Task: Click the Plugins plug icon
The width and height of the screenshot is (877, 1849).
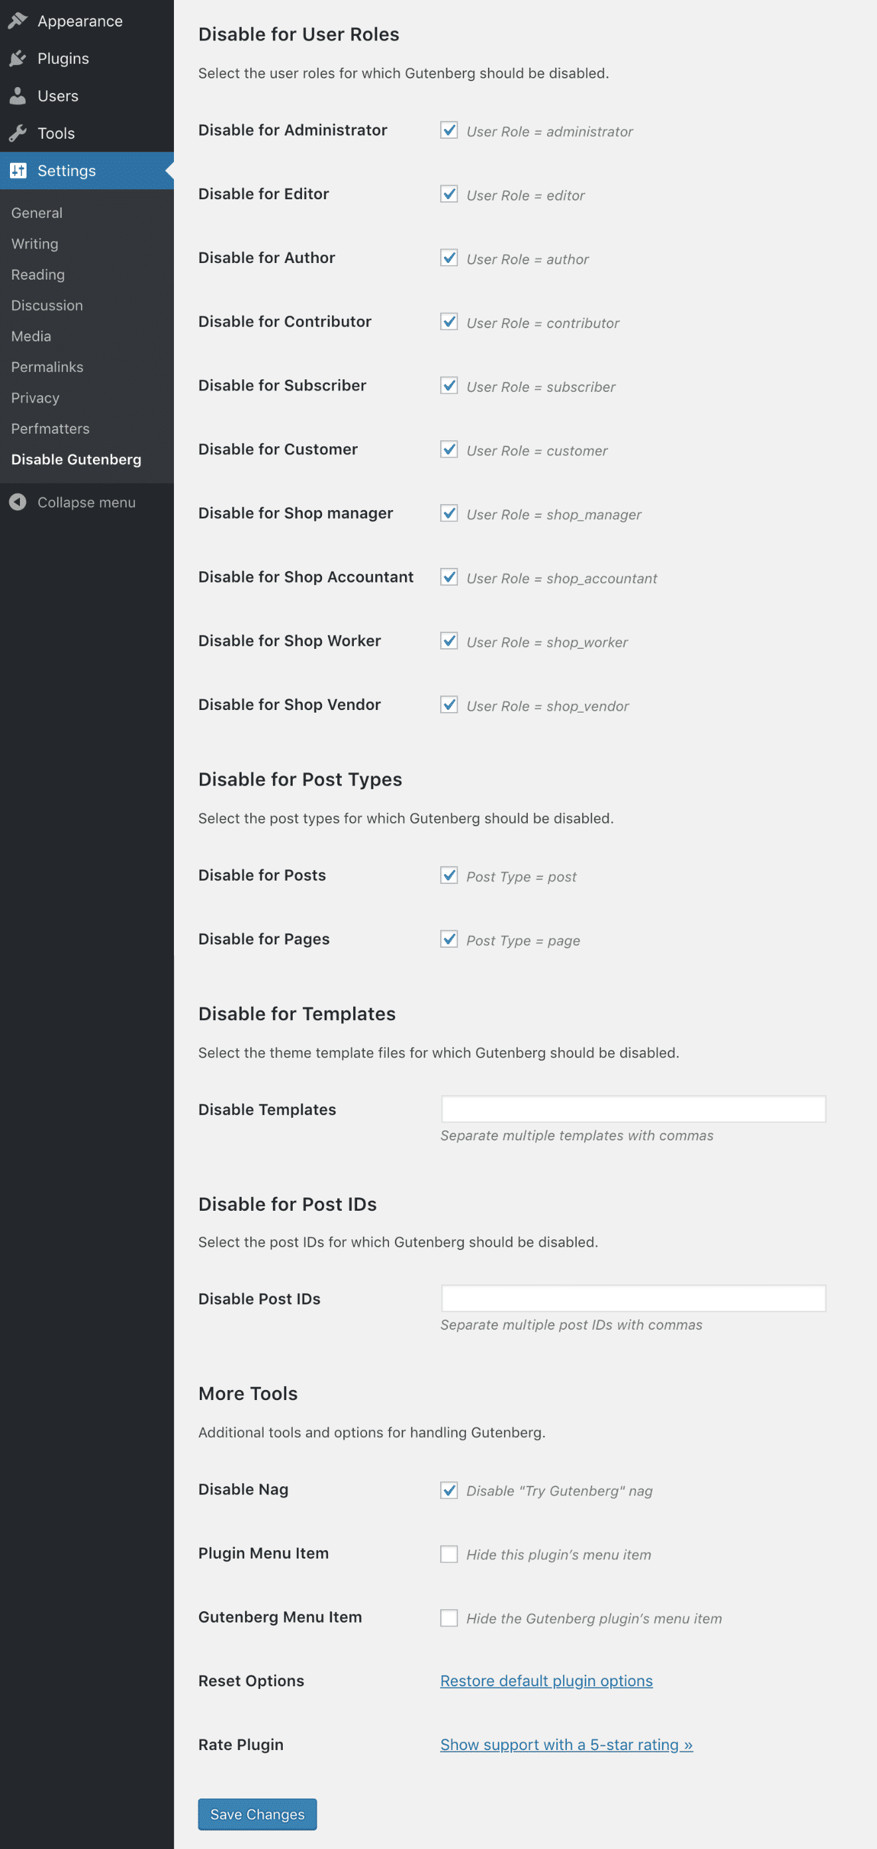Action: pyautogui.click(x=18, y=58)
